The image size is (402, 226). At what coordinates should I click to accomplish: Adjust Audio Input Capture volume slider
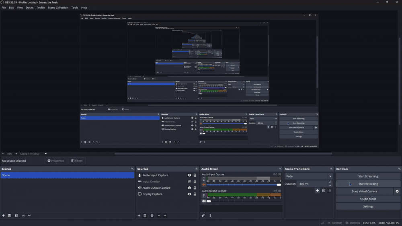(244, 185)
